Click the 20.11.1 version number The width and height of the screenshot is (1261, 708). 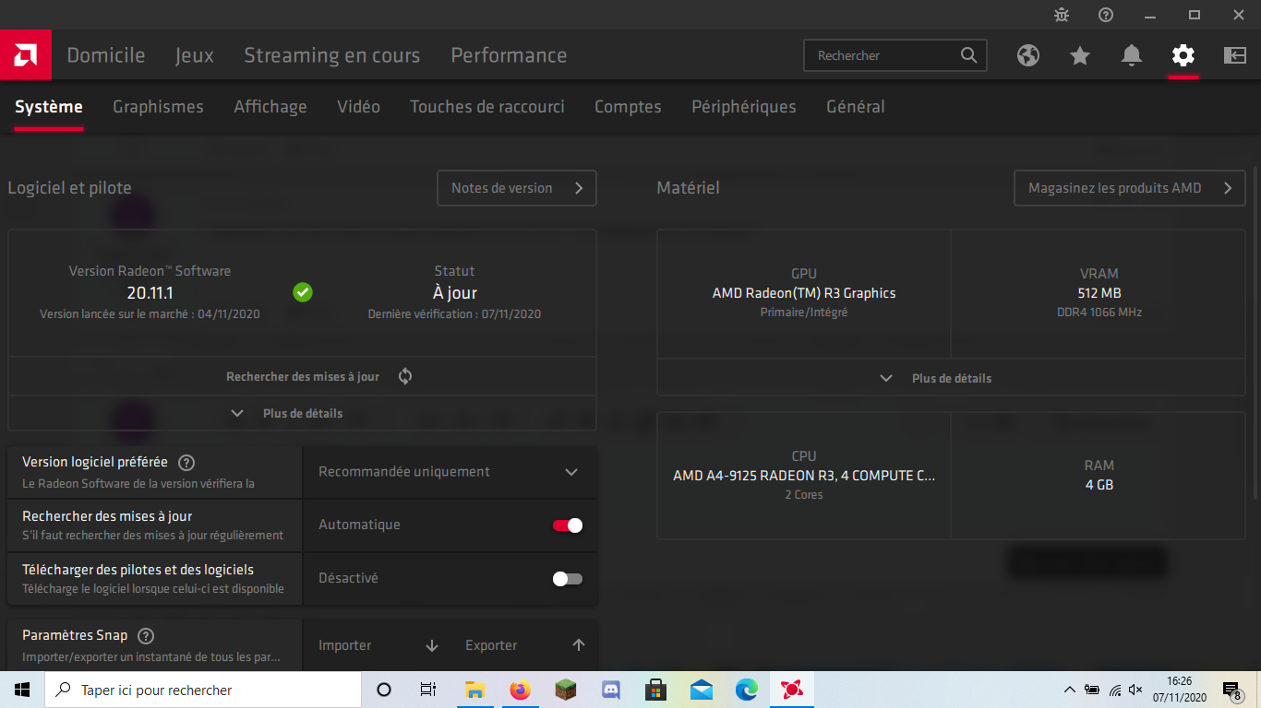(x=150, y=293)
